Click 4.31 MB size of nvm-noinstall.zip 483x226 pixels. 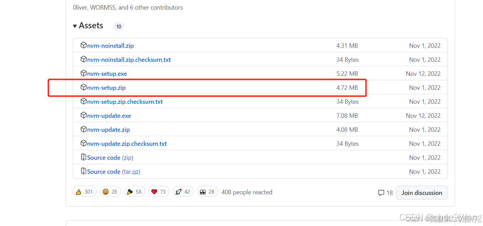click(347, 46)
